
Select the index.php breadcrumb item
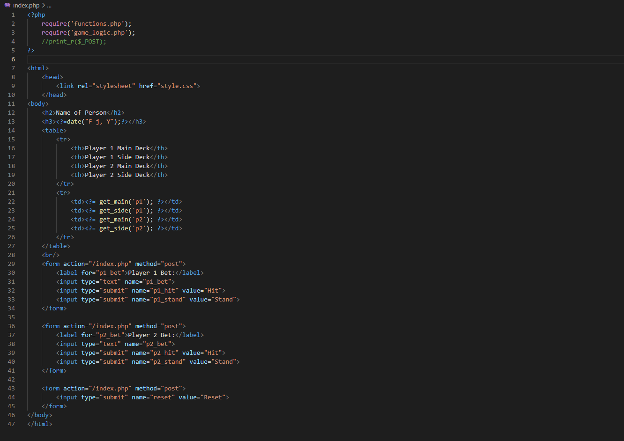(x=26, y=5)
